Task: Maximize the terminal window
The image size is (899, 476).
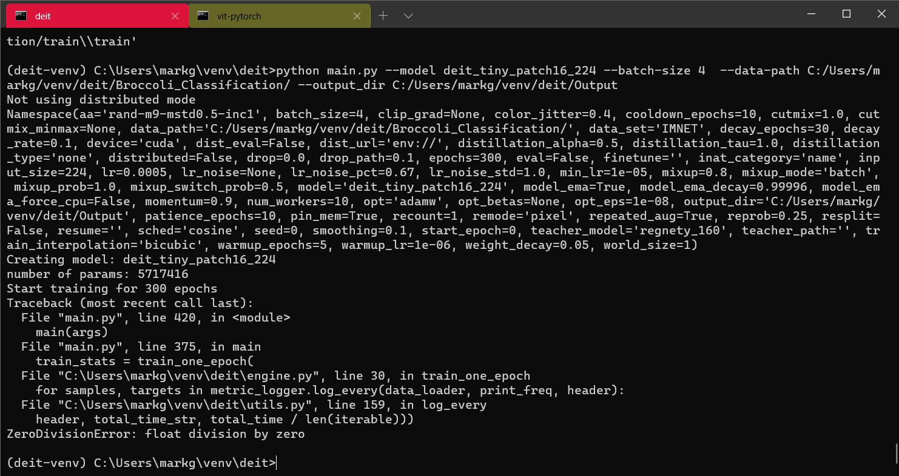Action: pos(847,14)
